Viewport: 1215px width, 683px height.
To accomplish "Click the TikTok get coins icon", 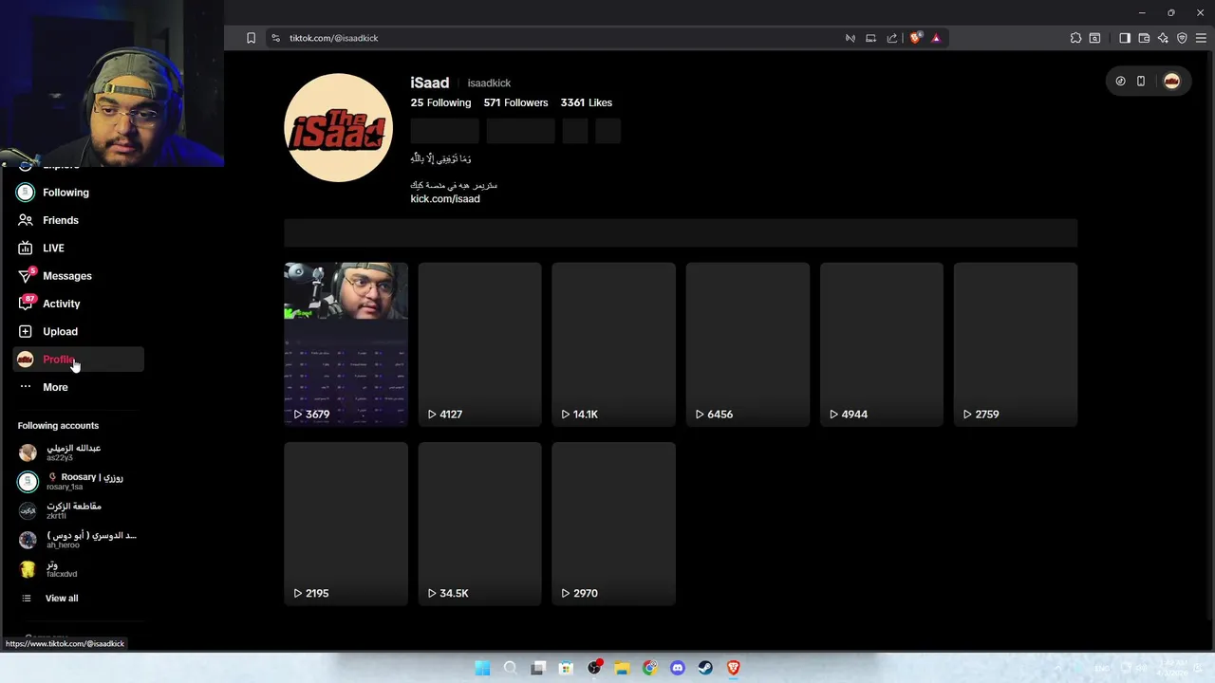I will (1120, 82).
